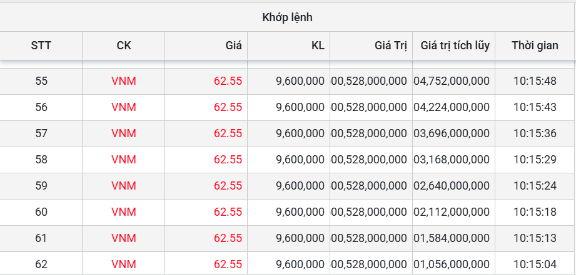576x275 pixels.
Task: Click the Giá trị tích lũy header
Action: (455, 46)
